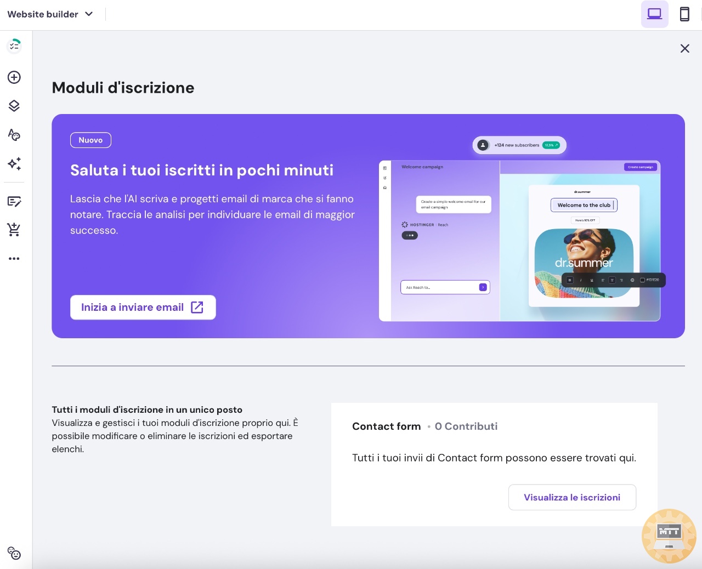The image size is (702, 569).
Task: Open the Website builder dropdown menu
Action: [50, 14]
